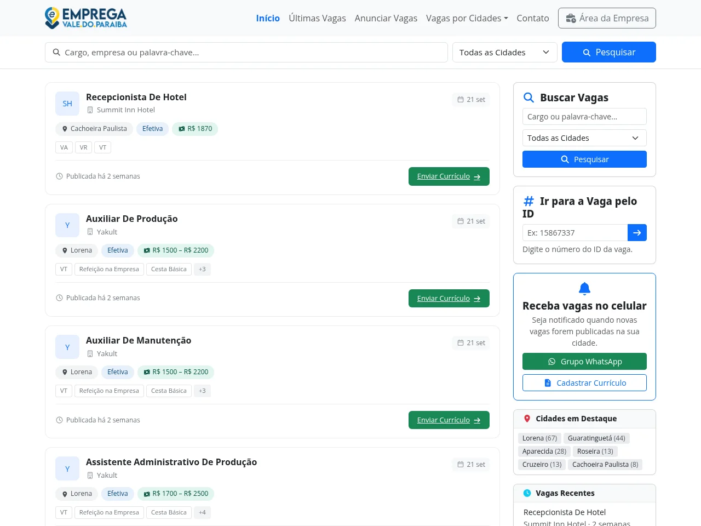The height and width of the screenshot is (526, 701).
Task: Open the Recepcionista De Hotel job title
Action: (x=136, y=97)
